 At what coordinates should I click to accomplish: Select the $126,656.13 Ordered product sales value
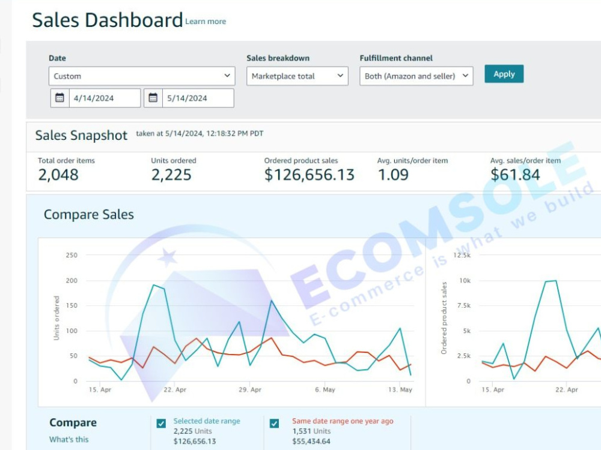pos(310,175)
